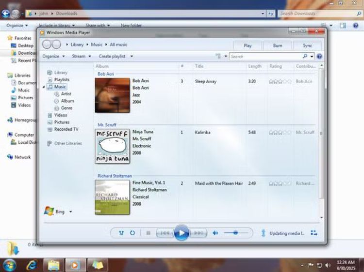This screenshot has width=364, height=272.
Task: Switch to the Sync tab
Action: [307, 45]
